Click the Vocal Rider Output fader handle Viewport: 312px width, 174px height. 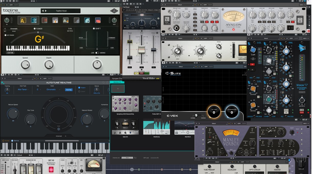click(x=154, y=50)
